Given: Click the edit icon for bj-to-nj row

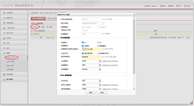Looking at the screenshot, I should [156, 34].
